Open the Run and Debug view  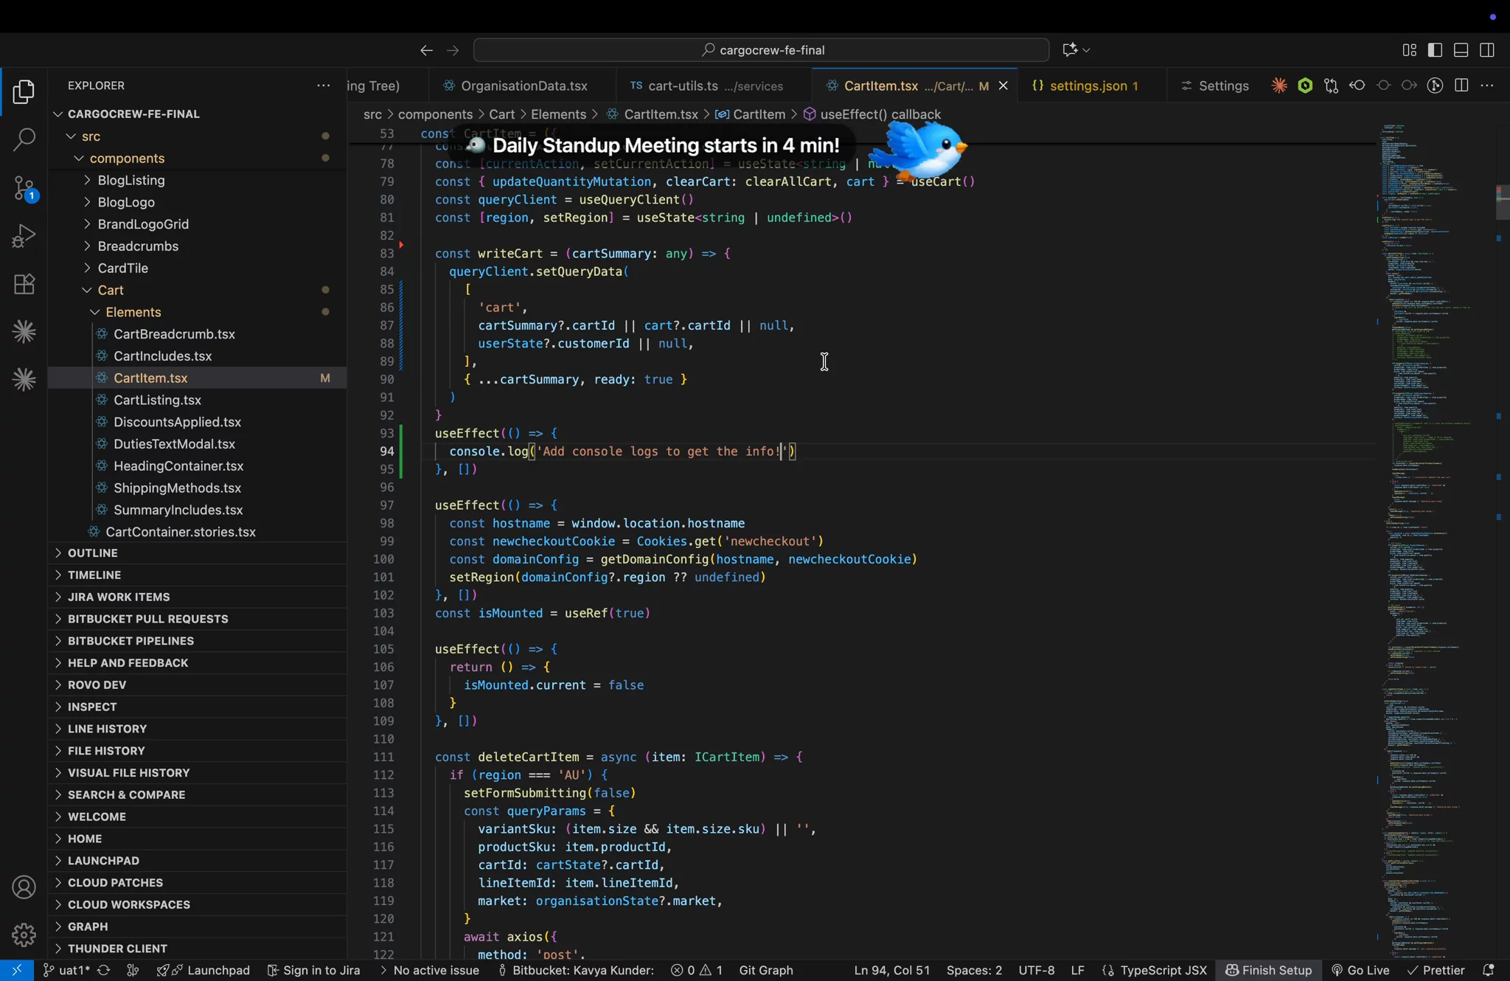24,236
